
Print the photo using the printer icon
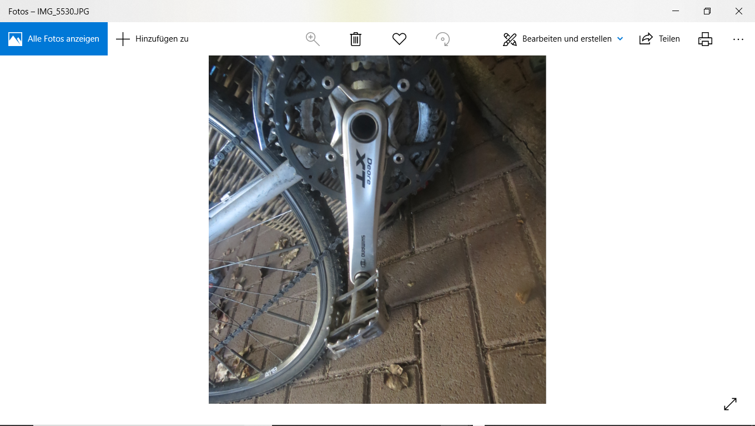(705, 39)
